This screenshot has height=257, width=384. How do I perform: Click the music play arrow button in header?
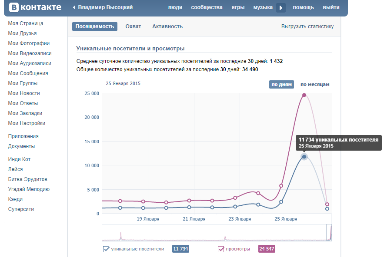(x=281, y=7)
